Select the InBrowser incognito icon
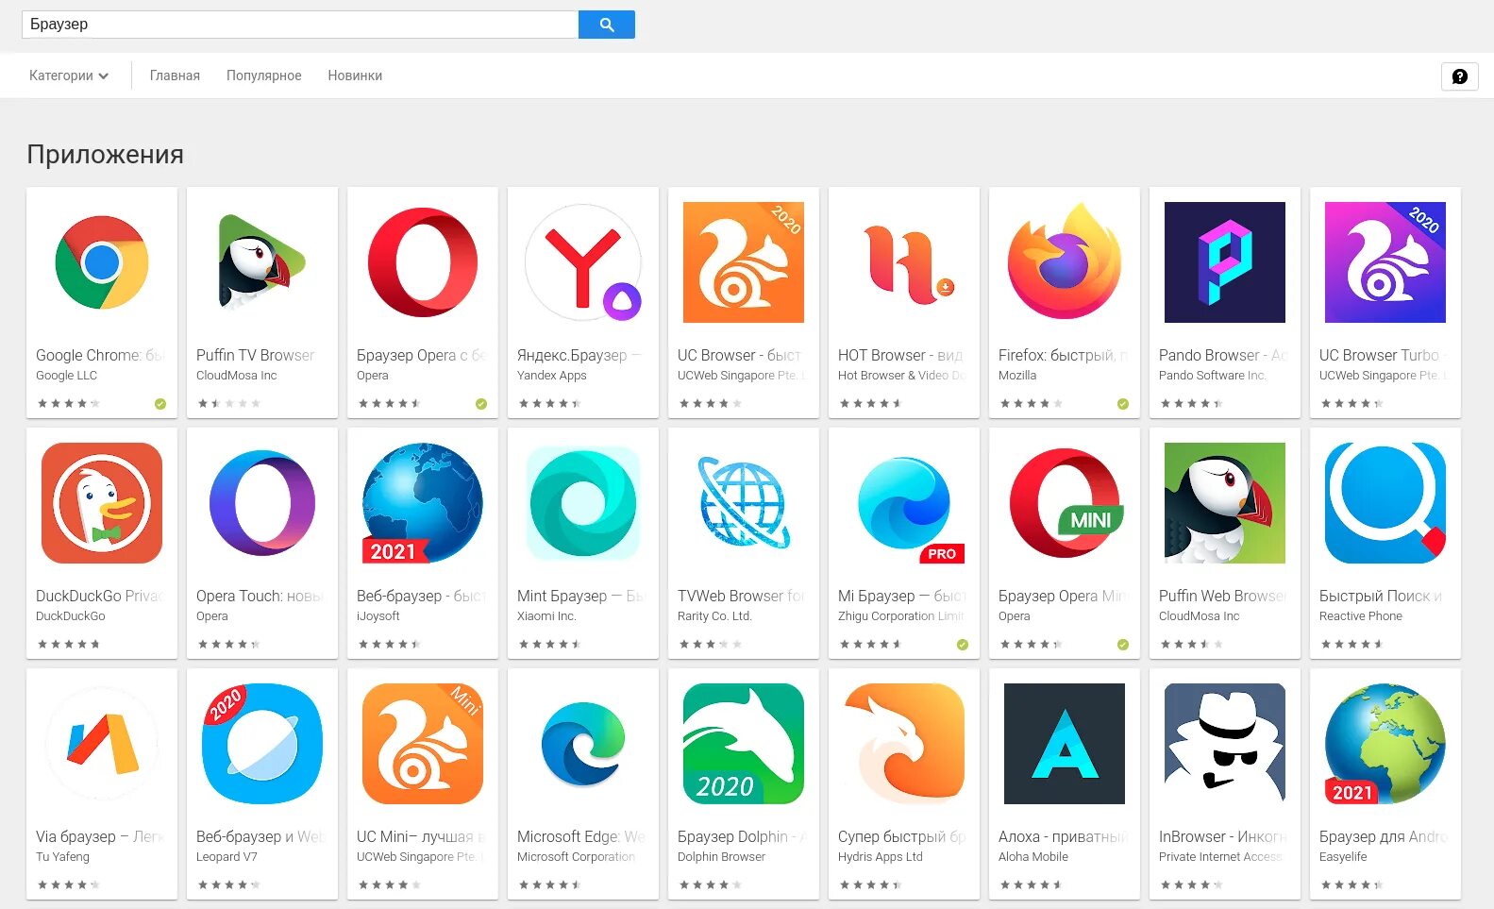 click(1225, 744)
